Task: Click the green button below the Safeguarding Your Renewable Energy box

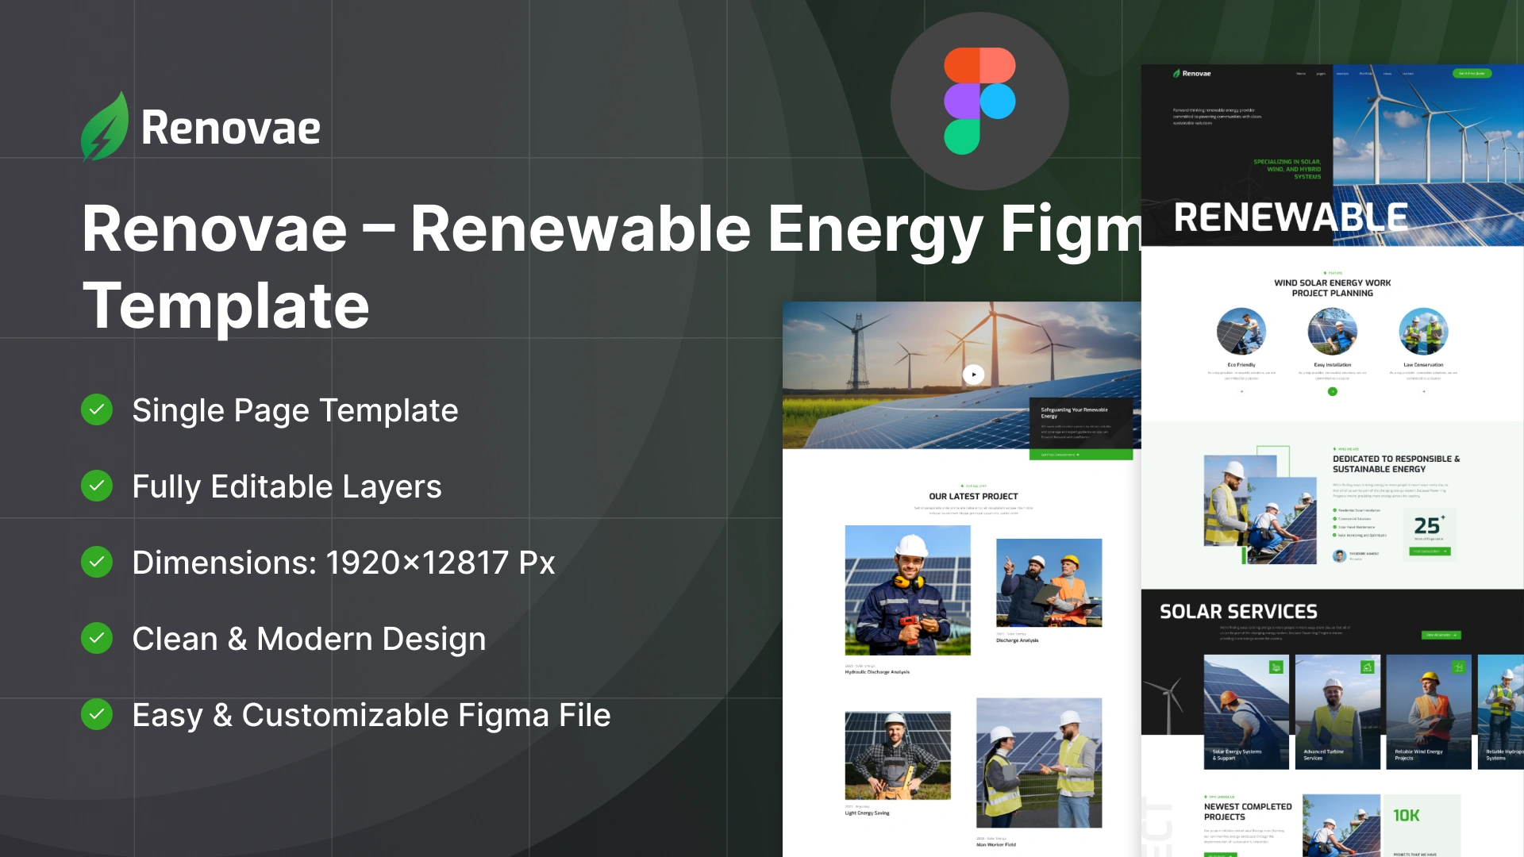Action: coord(1081,455)
